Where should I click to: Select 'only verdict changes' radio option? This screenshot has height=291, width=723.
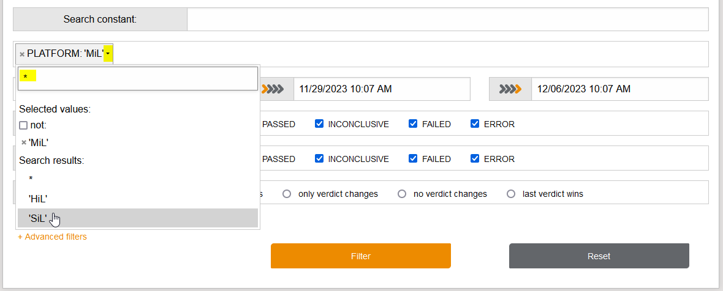(287, 194)
